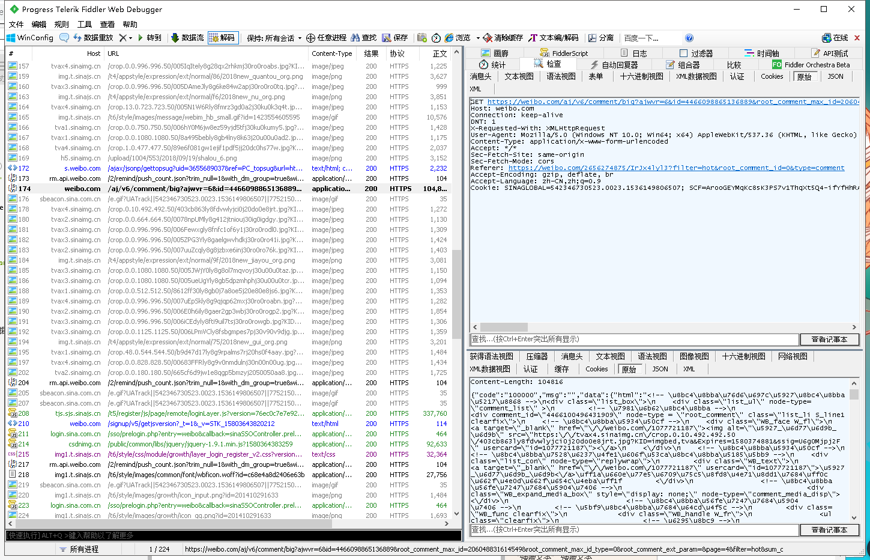The width and height of the screenshot is (870, 560).
Task: Click the request pane 查看记事本 button
Action: coord(829,339)
